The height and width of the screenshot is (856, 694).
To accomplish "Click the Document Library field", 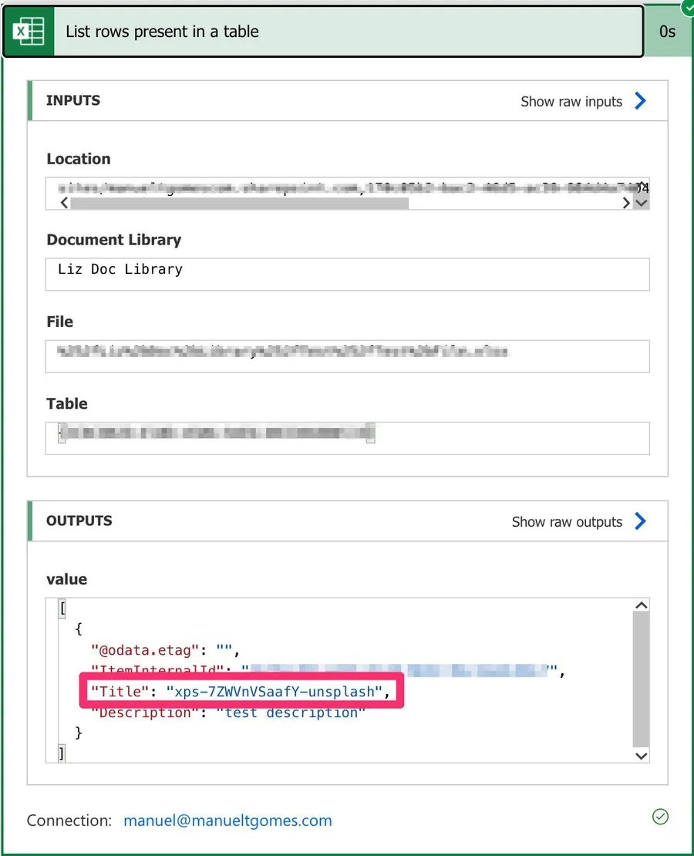I will point(347,274).
